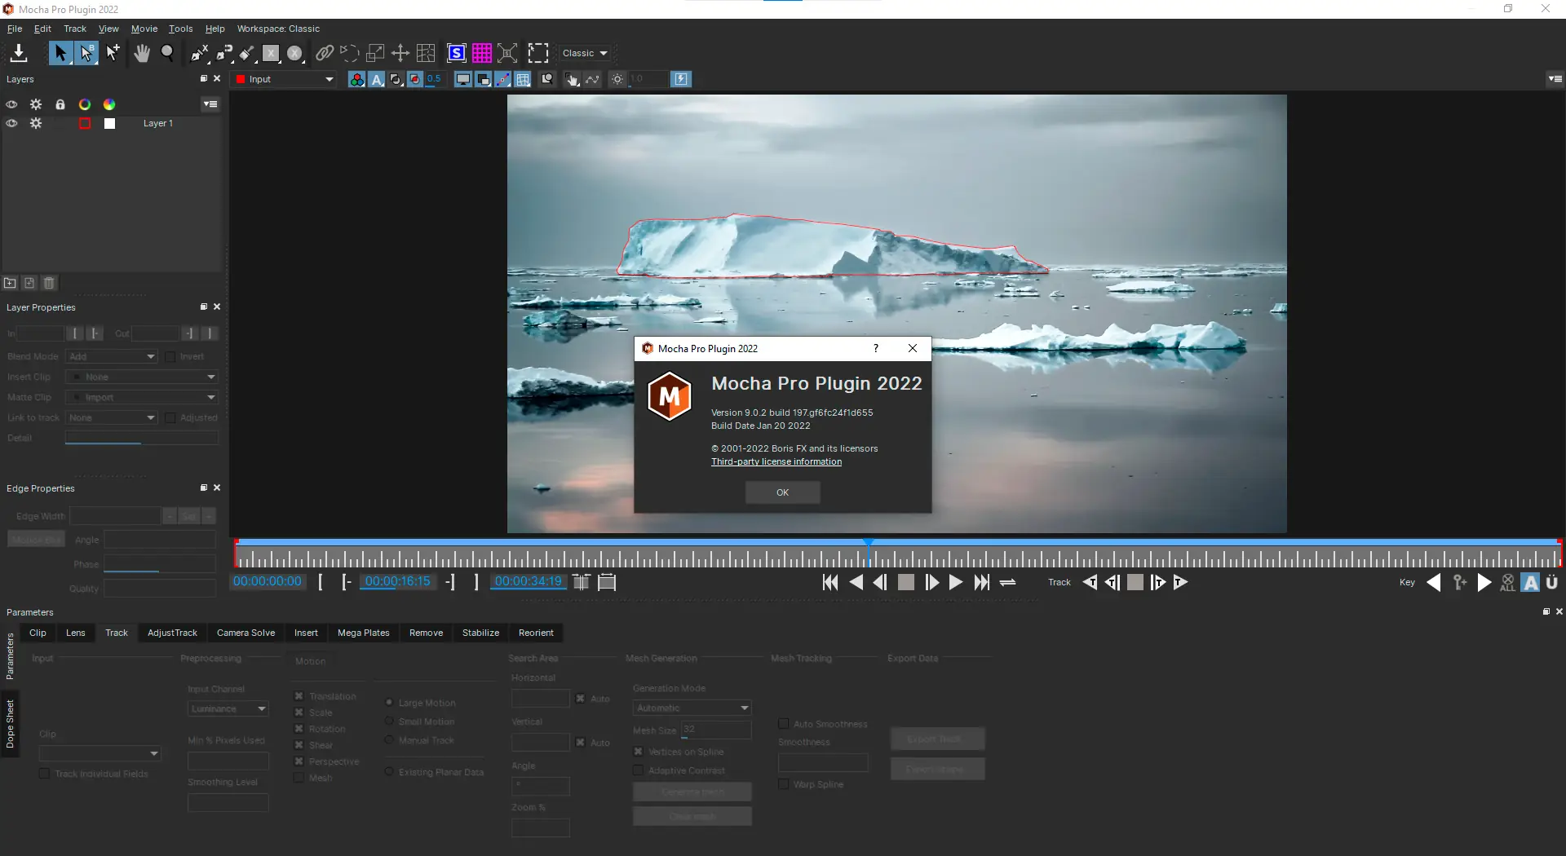This screenshot has width=1566, height=856.
Task: Open the Movie menu
Action: tap(144, 29)
